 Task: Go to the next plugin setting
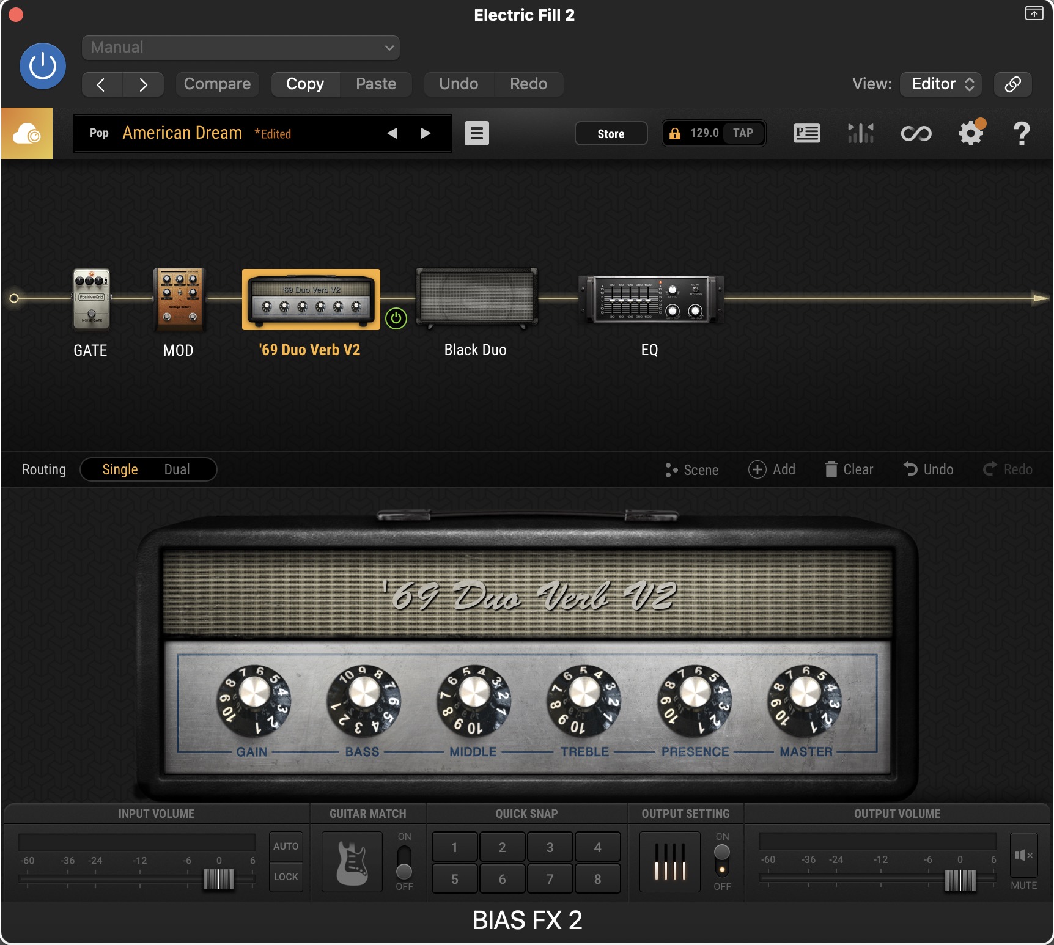[x=143, y=84]
